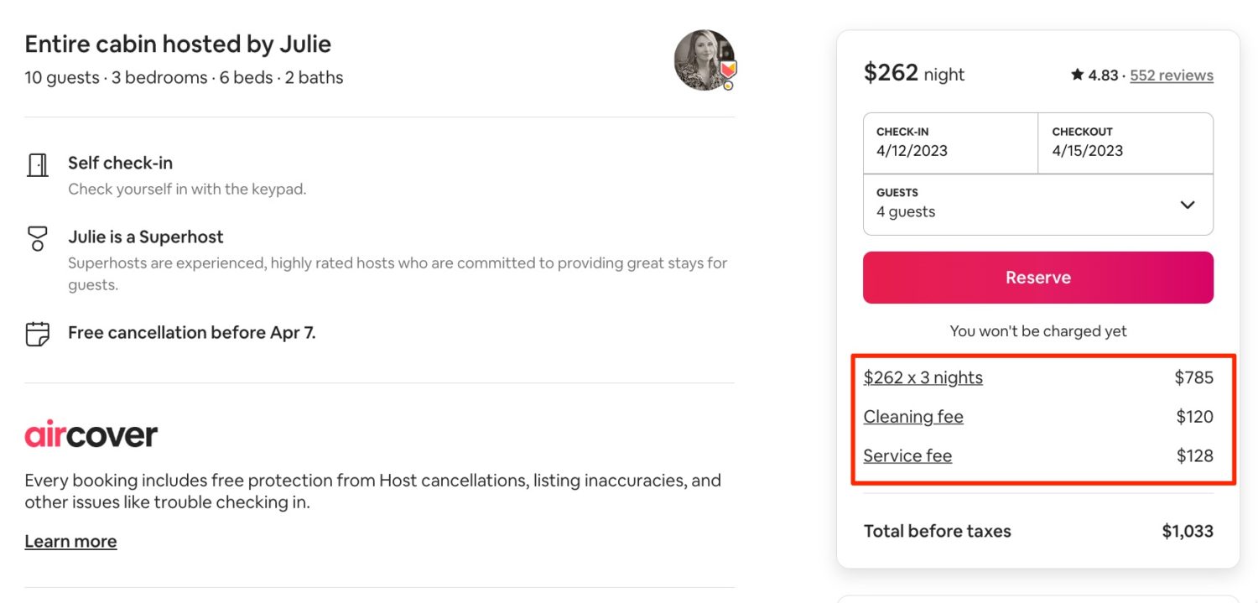Open the Cleaning fee breakdown
The width and height of the screenshot is (1258, 603).
click(913, 416)
